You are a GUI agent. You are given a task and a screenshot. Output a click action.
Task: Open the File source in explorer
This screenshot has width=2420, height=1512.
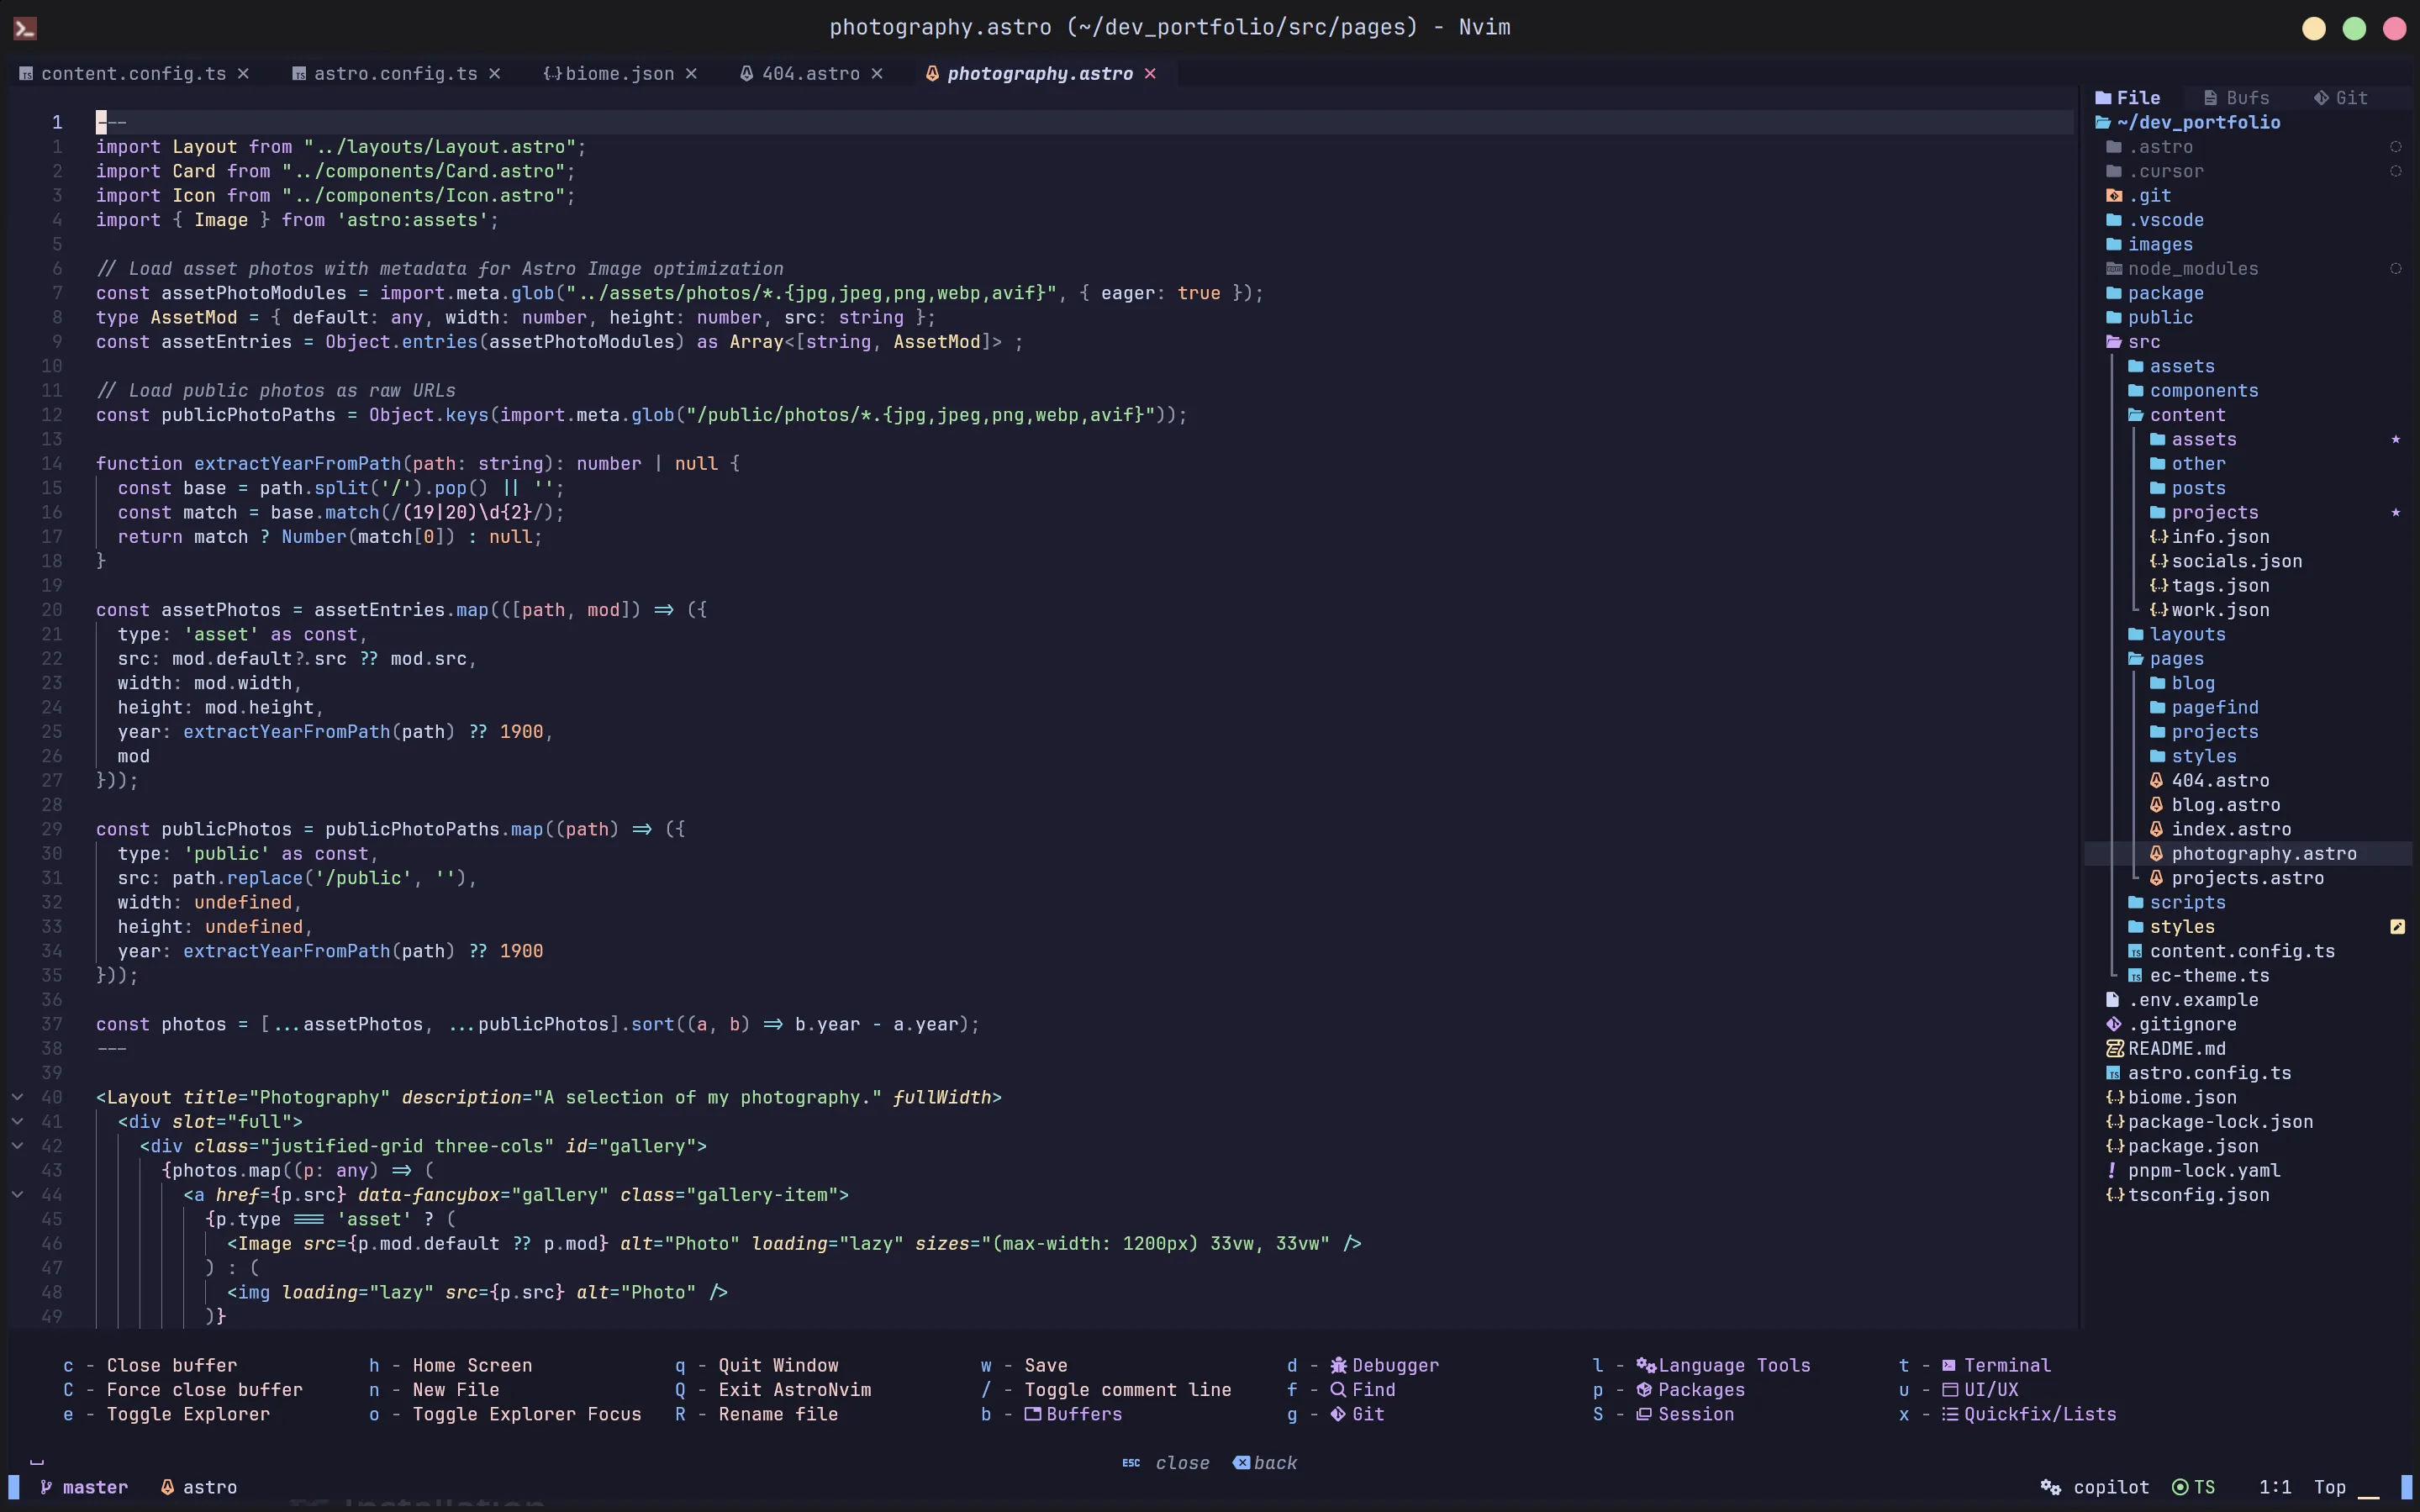2128,98
